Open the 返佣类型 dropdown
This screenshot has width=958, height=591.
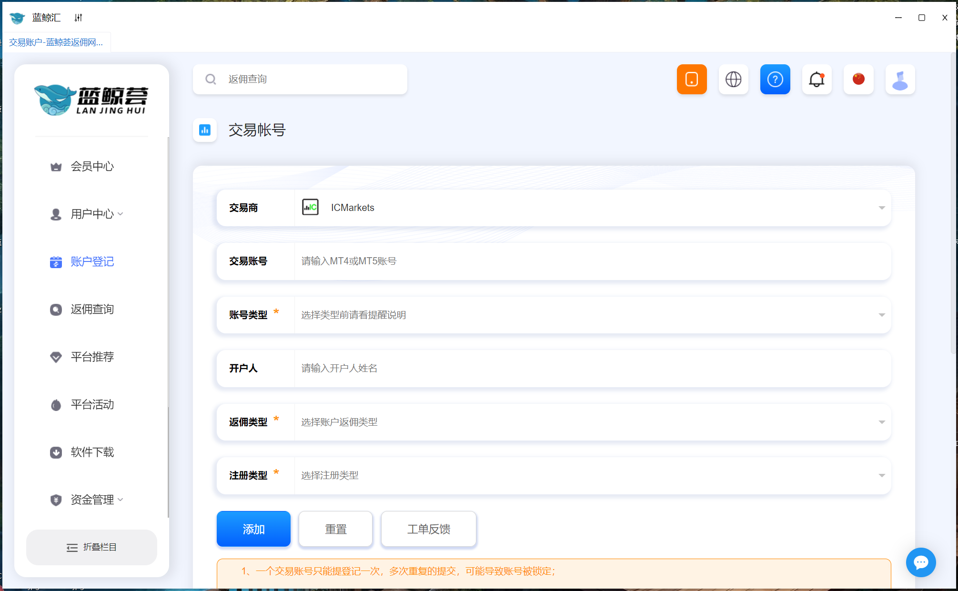[591, 422]
